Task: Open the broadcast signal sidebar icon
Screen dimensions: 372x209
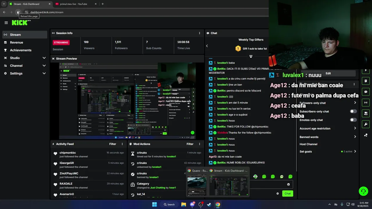Action: (366, 102)
